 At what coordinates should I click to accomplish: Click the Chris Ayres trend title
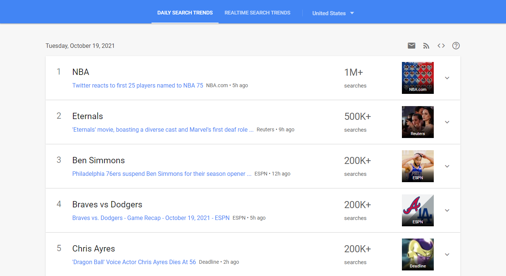pos(94,249)
